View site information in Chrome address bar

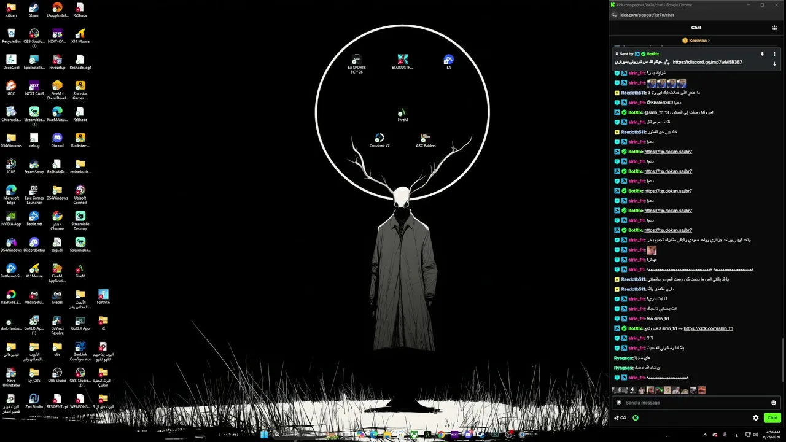point(614,15)
